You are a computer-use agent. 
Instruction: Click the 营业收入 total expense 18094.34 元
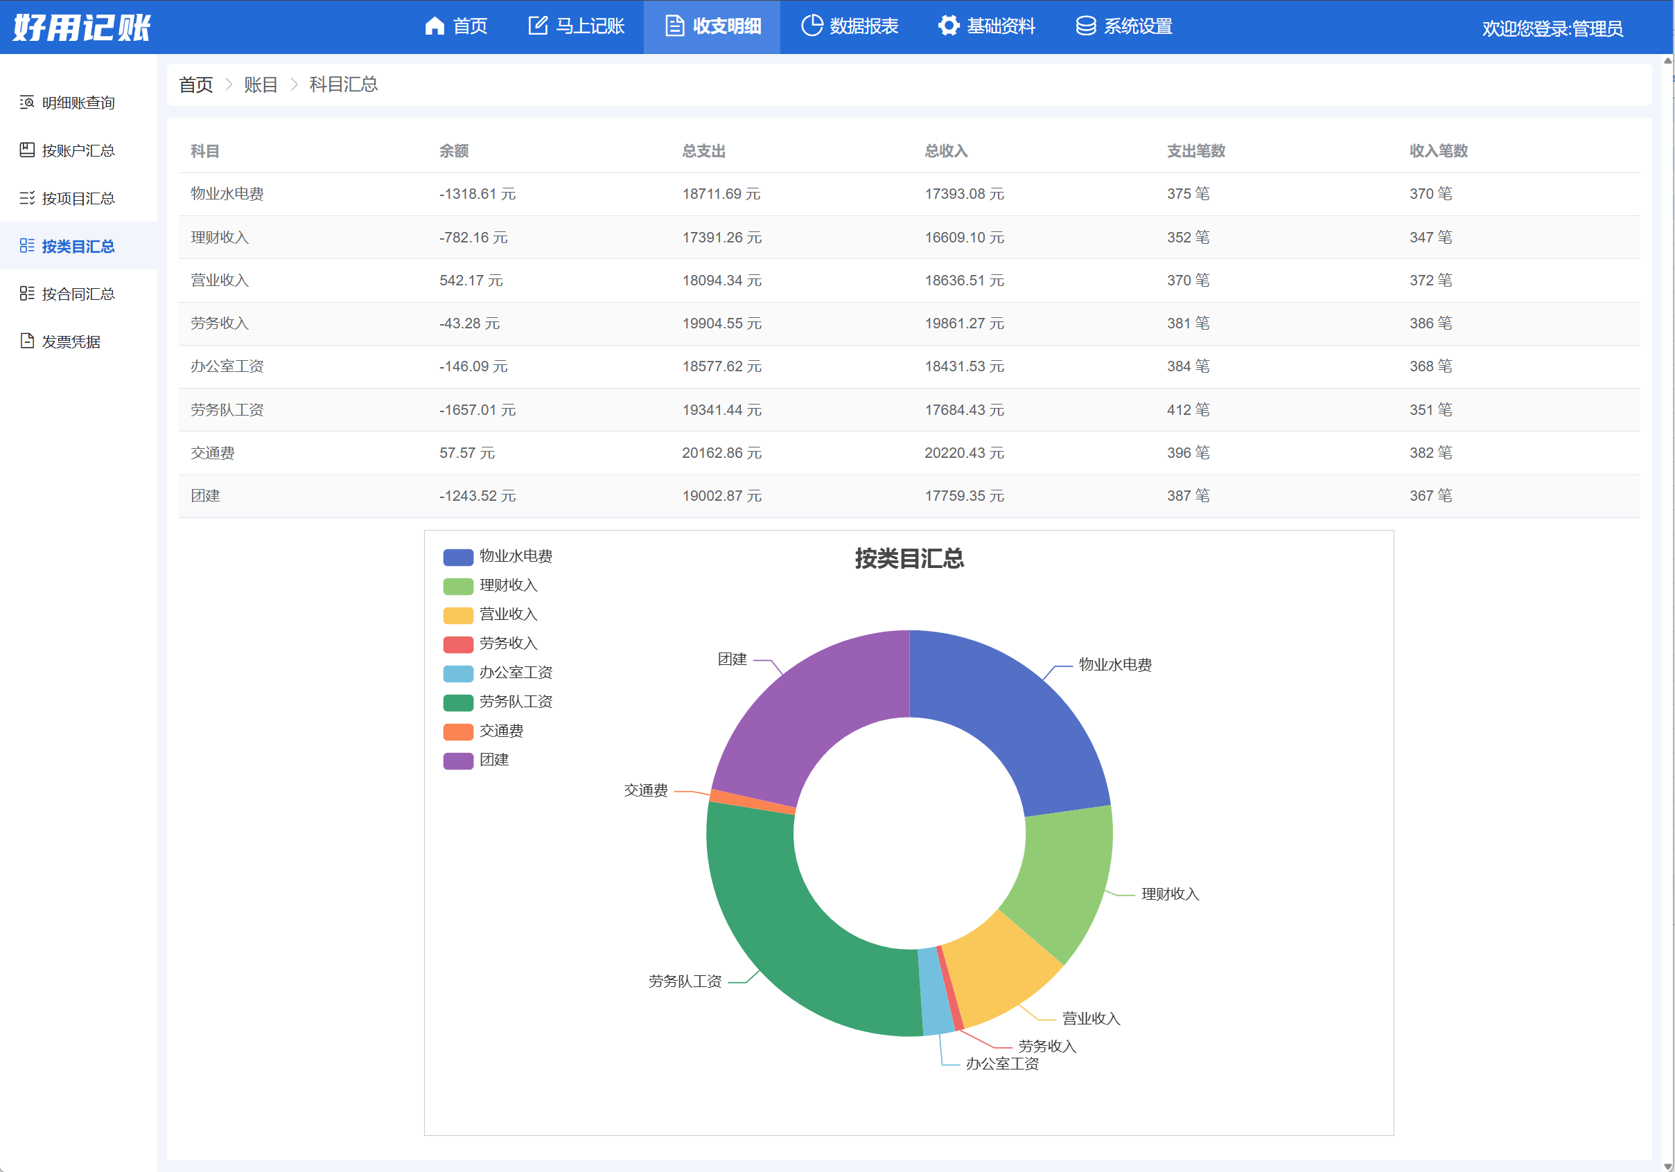coord(721,280)
